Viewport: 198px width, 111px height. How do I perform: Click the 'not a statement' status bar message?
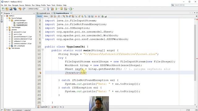point(21,110)
